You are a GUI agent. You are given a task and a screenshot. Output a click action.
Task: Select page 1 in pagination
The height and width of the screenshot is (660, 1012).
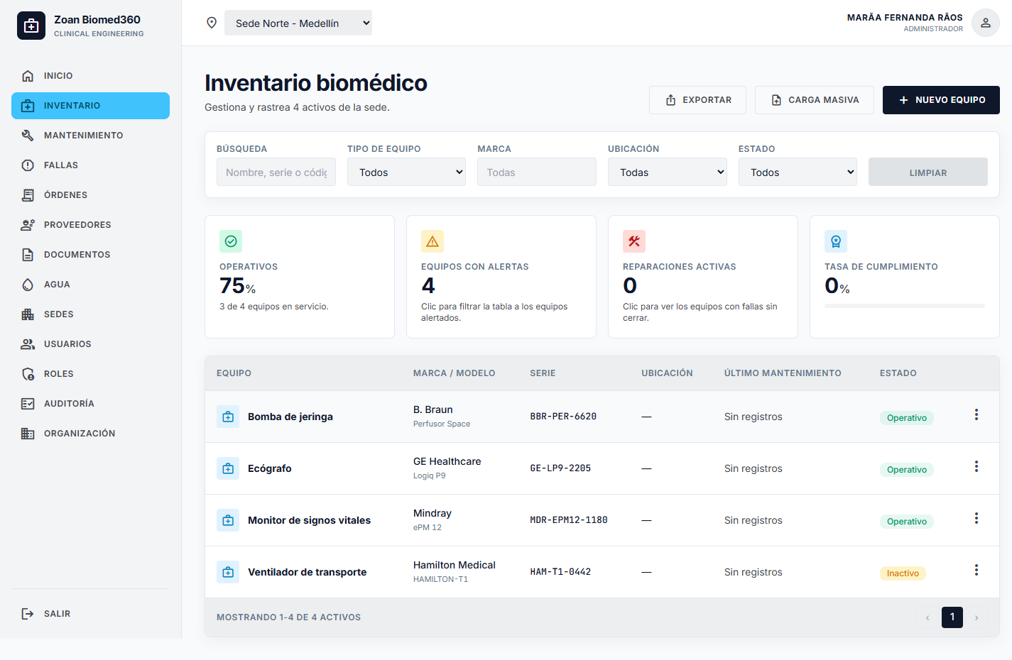point(952,617)
